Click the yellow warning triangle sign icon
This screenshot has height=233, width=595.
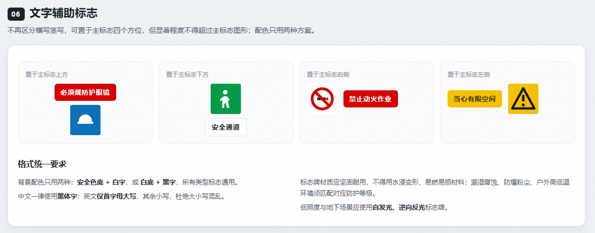tap(523, 99)
